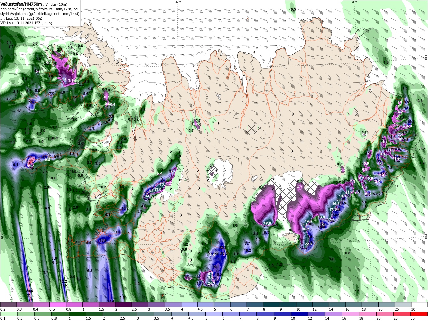
Task: Click the dark purple upper legend swatch between 2 and 2.5
Action: [x=123, y=305]
